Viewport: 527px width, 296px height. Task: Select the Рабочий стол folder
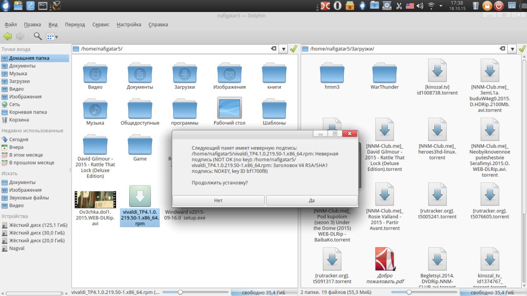pos(229,108)
